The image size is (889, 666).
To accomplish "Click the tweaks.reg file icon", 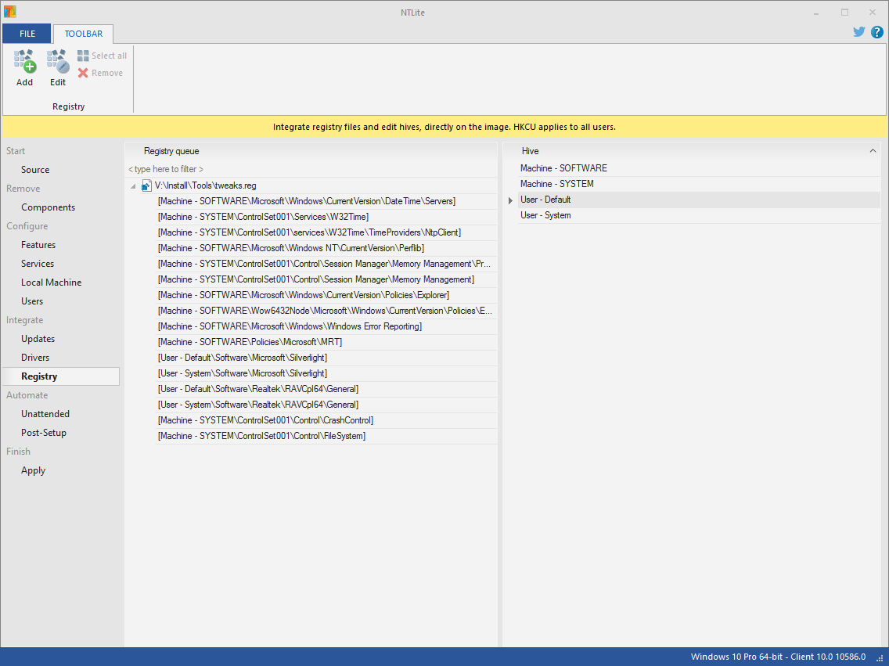I will [x=146, y=185].
